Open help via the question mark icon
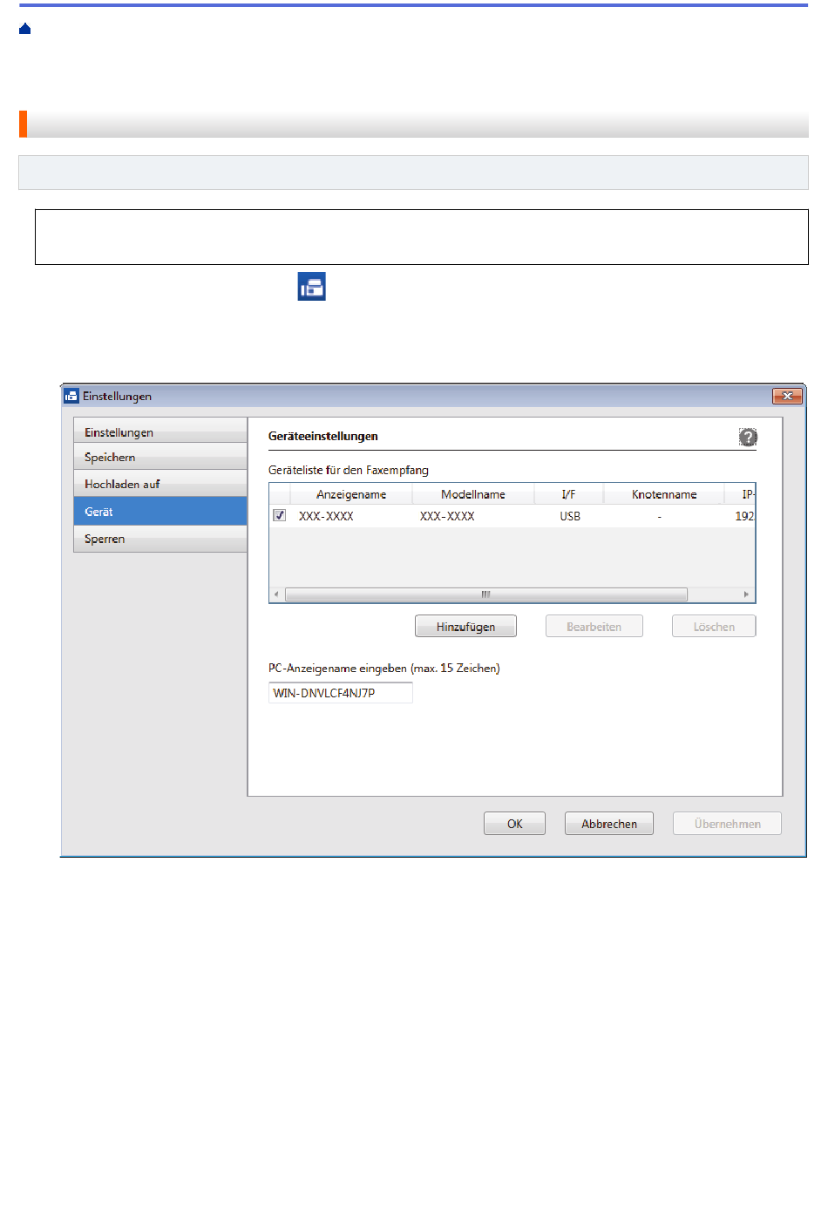This screenshot has height=1209, width=828. (748, 437)
